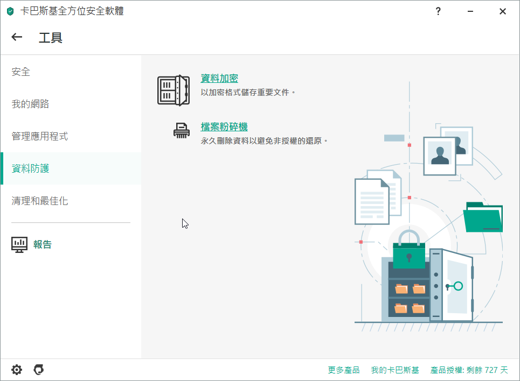Click the back arrow beside 工具
The image size is (520, 381).
(17, 37)
